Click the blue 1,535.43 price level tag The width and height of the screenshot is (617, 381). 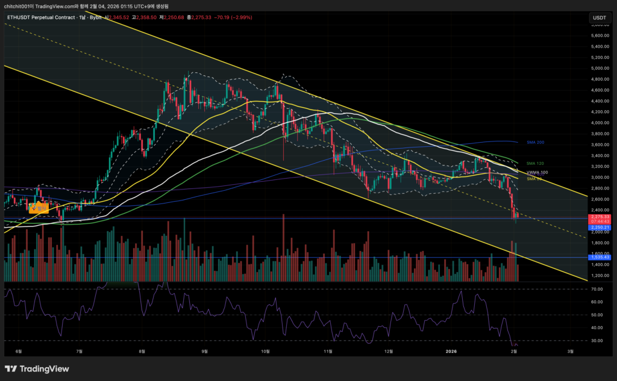coord(600,257)
